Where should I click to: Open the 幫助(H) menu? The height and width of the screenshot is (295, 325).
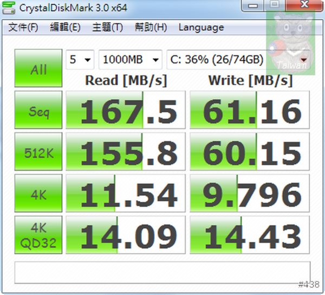tap(151, 27)
